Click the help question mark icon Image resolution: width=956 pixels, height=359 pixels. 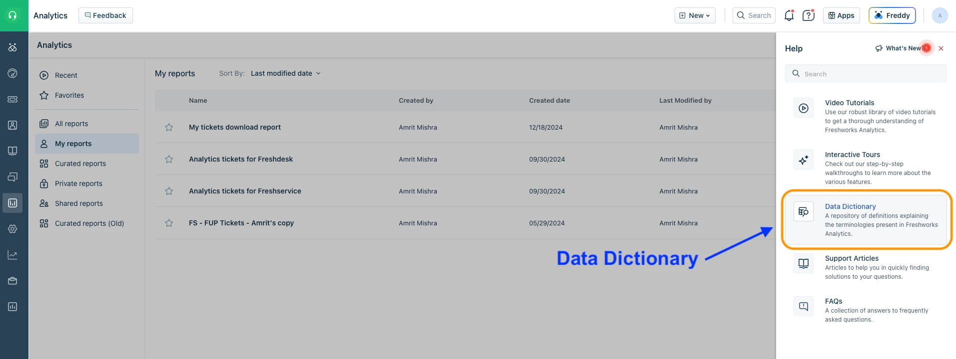(808, 15)
